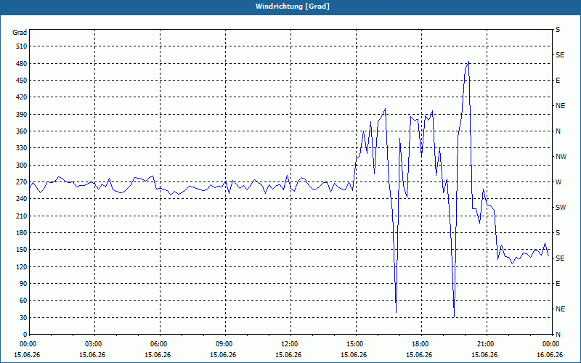The width and height of the screenshot is (581, 363).
Task: Select the 390 y-axis value
Action: pyautogui.click(x=23, y=115)
